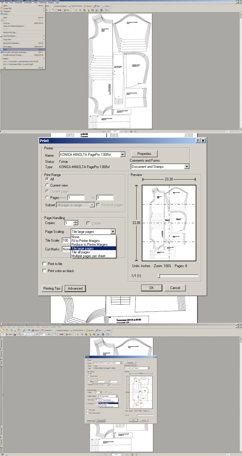Open the Bookmarks side panel tab
The height and width of the screenshot is (456, 242).
pos(1,344)
